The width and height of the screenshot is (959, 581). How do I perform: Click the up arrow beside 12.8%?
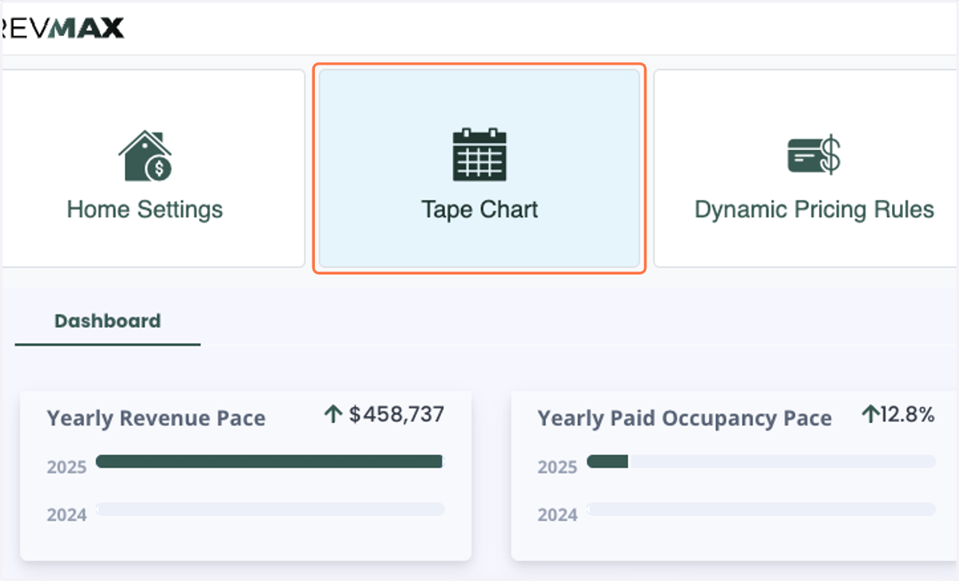pyautogui.click(x=870, y=414)
